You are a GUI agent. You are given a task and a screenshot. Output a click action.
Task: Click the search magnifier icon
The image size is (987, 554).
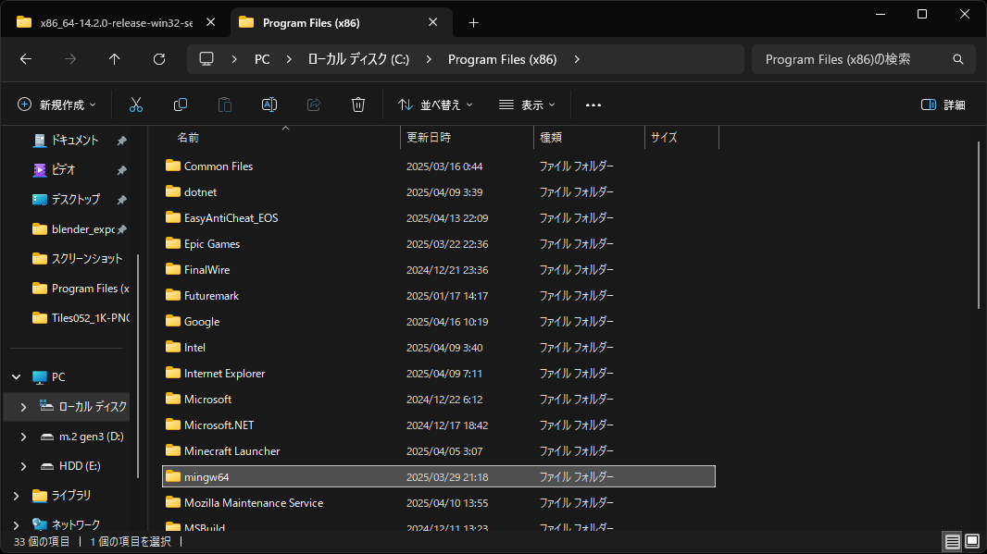[x=958, y=59]
